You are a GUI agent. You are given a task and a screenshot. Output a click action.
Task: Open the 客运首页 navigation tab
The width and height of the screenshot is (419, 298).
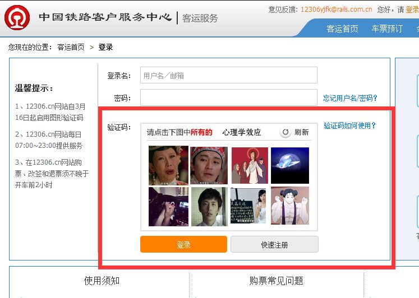342,29
